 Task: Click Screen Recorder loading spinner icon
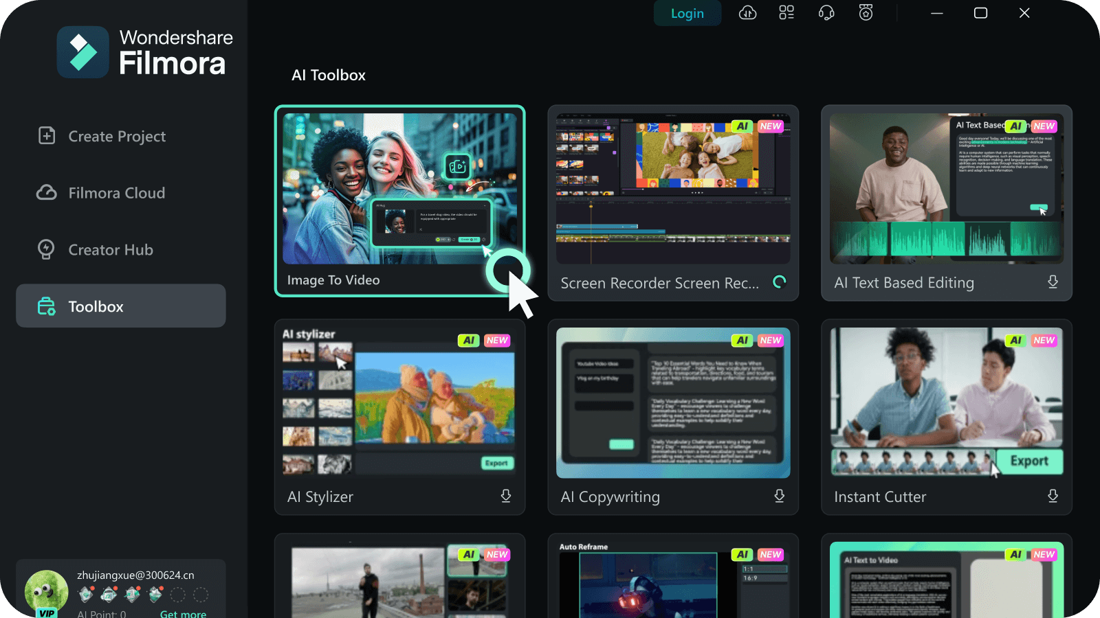(779, 282)
